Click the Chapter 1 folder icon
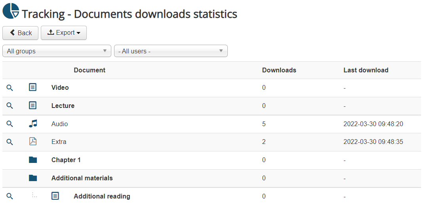This screenshot has height=208, width=425. pyautogui.click(x=33, y=160)
